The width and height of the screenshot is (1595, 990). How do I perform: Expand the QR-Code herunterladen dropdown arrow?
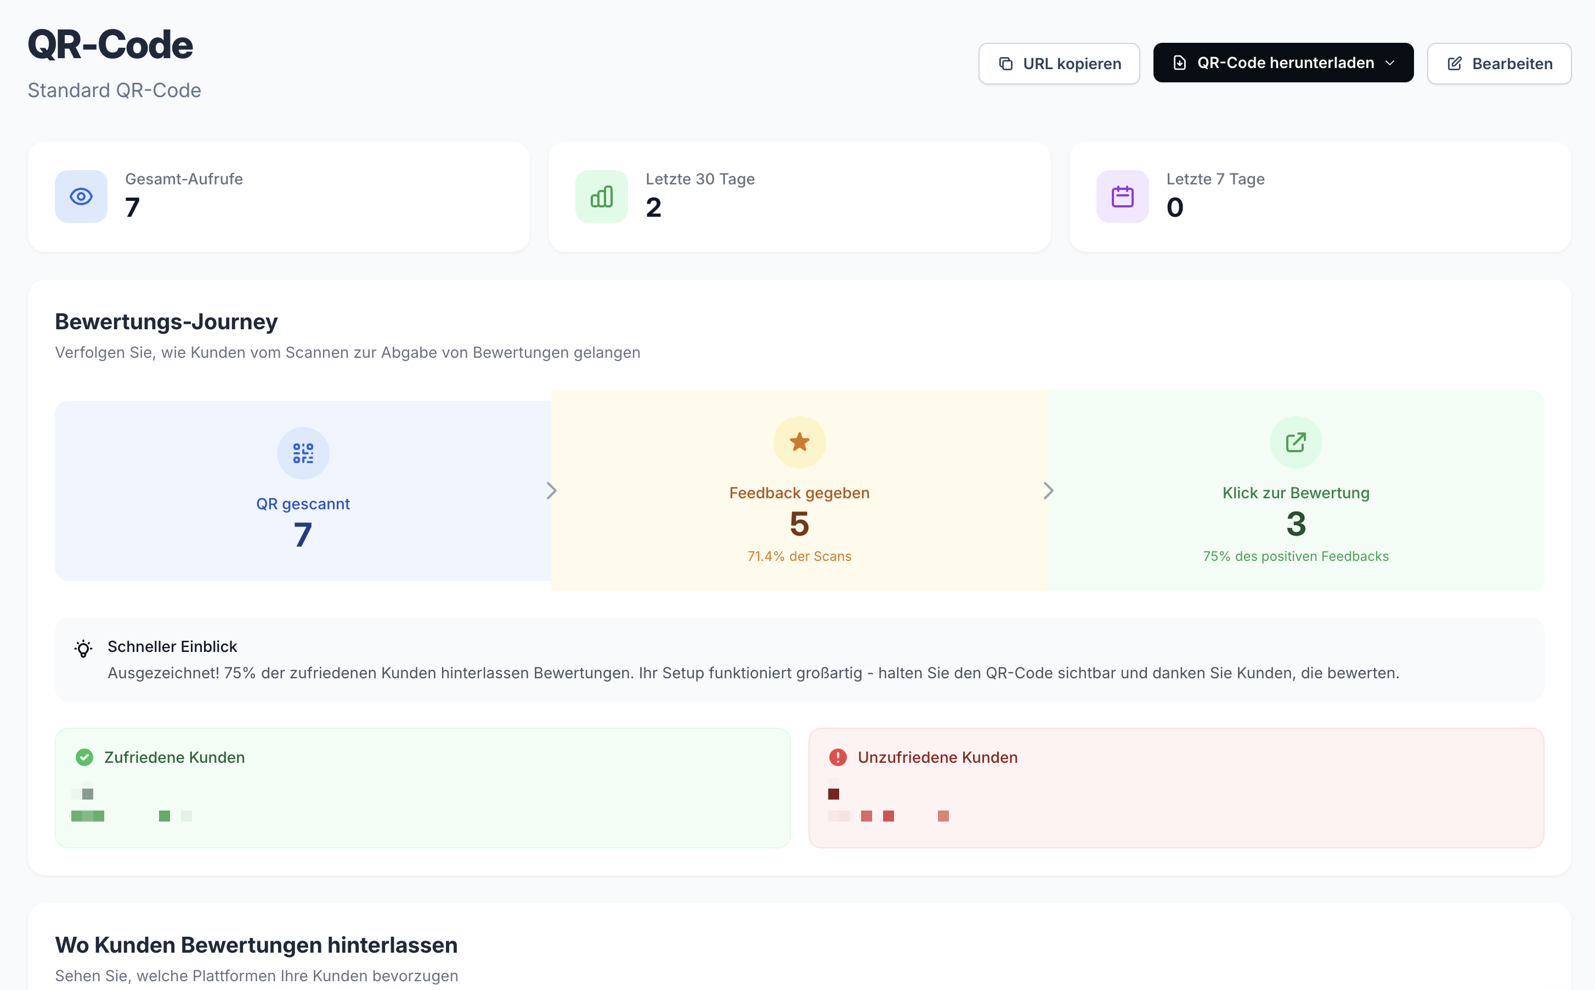coord(1390,63)
